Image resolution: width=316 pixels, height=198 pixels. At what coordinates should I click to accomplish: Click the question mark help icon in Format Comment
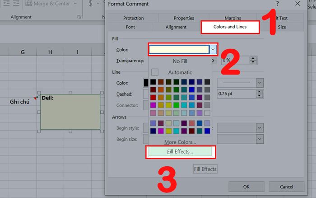click(278, 4)
